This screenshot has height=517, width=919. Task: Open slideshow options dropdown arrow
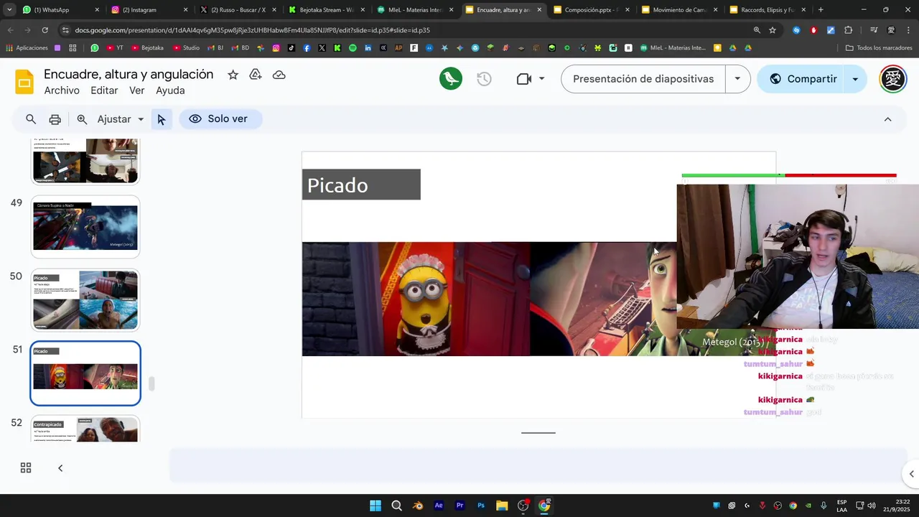[737, 79]
